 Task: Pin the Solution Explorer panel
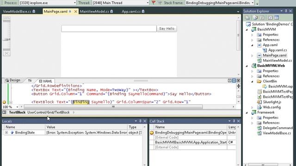tap(286, 11)
